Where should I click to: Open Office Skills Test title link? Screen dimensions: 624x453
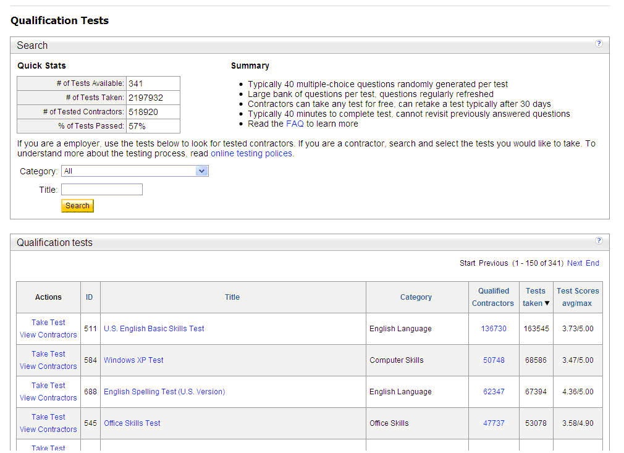click(132, 423)
